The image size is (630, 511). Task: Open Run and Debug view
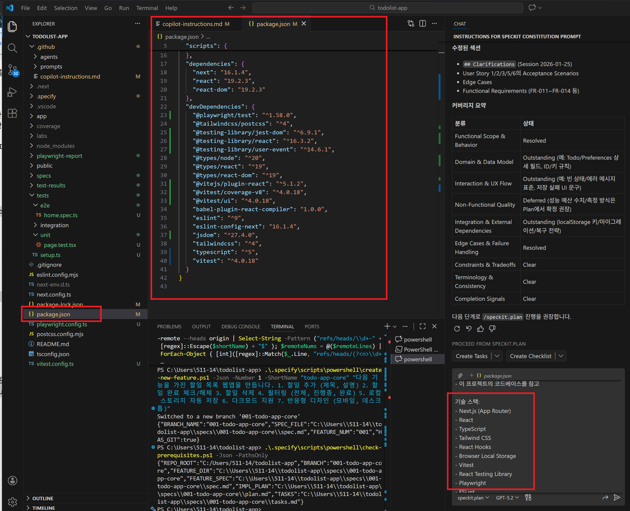[13, 92]
